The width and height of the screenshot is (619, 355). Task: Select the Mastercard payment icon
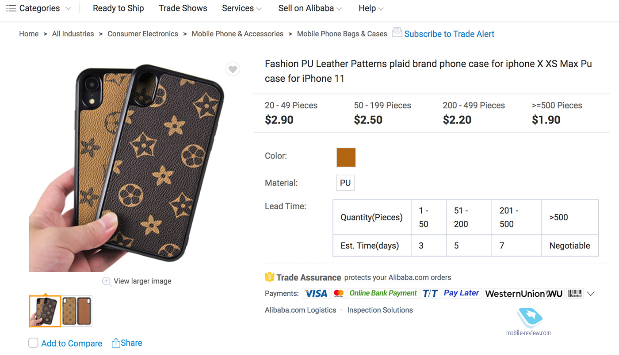coord(339,293)
